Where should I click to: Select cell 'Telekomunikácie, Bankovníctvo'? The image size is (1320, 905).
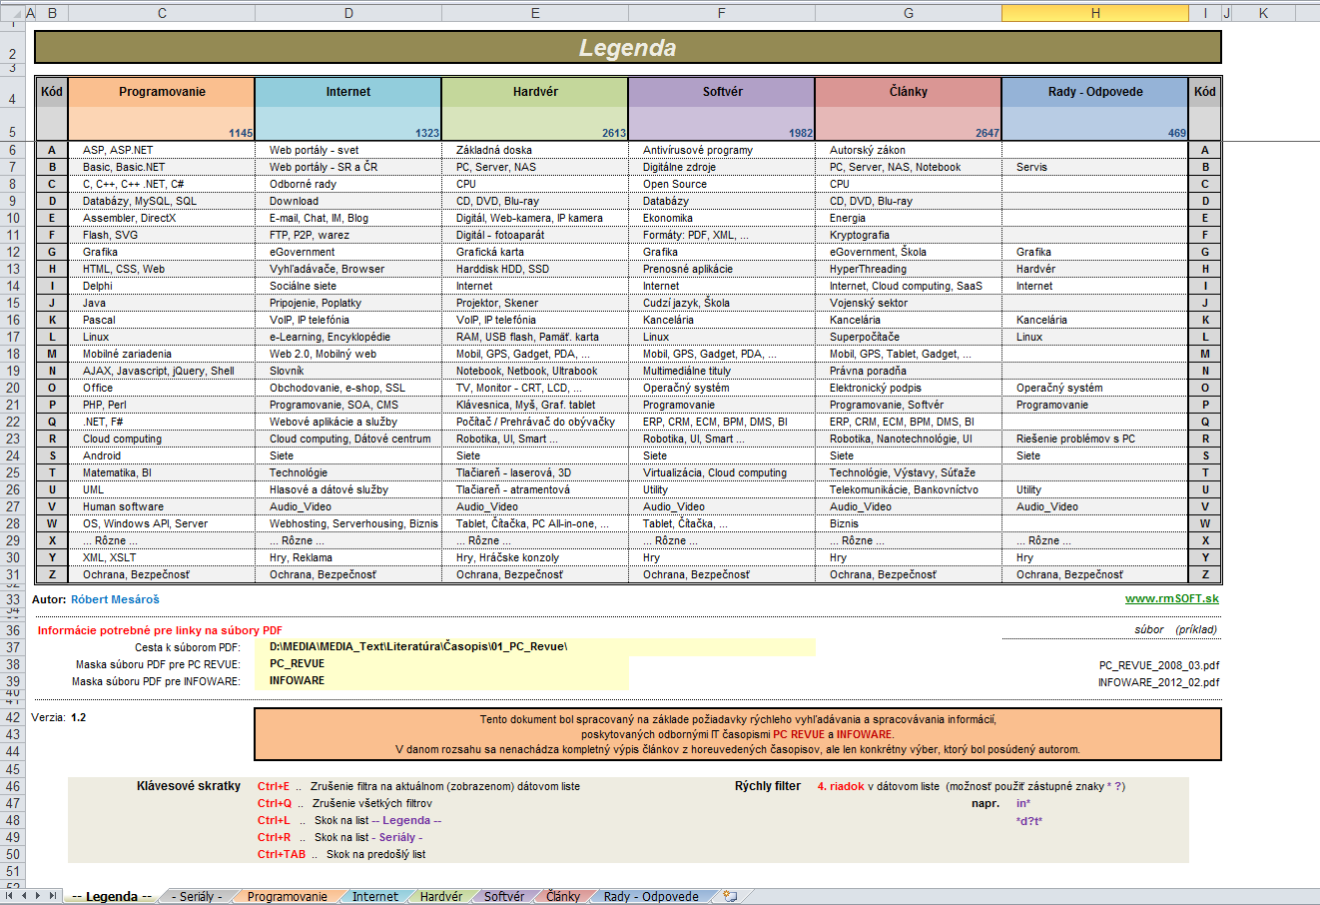[x=909, y=489]
